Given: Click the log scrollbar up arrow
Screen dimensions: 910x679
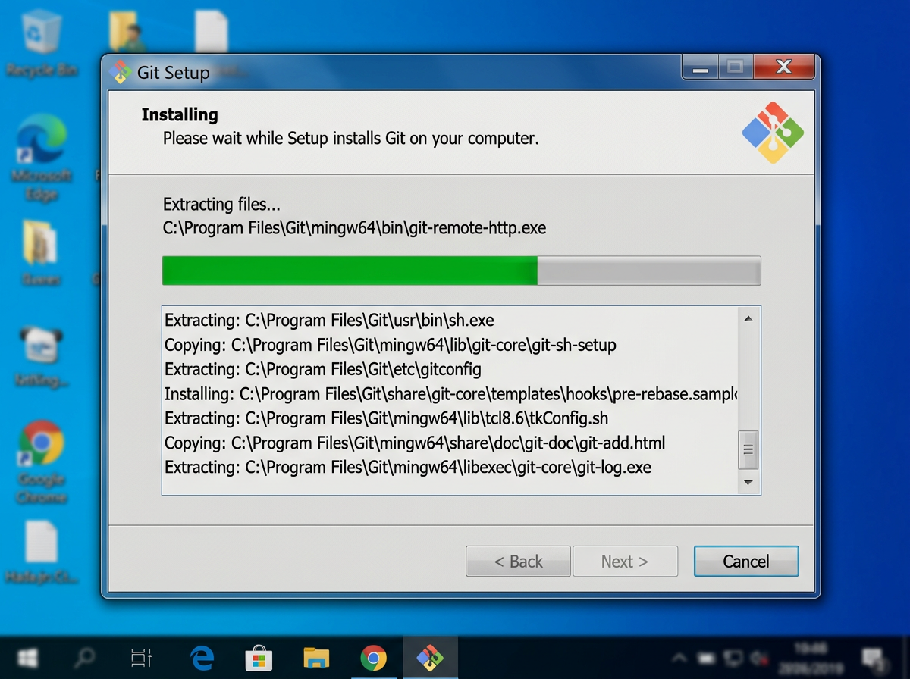Looking at the screenshot, I should [x=748, y=319].
